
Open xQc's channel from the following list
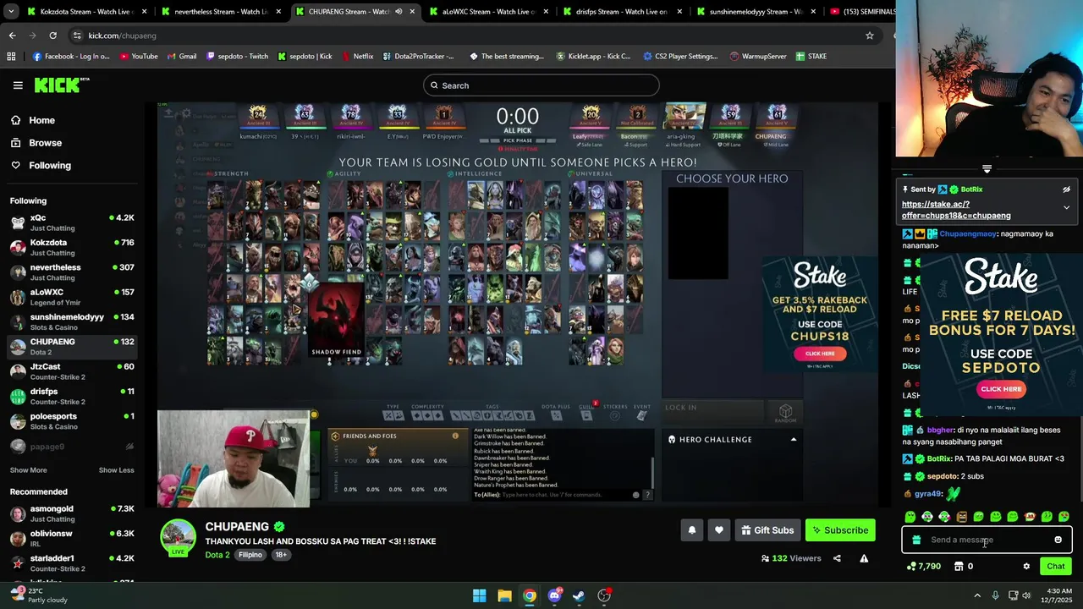[x=72, y=222]
